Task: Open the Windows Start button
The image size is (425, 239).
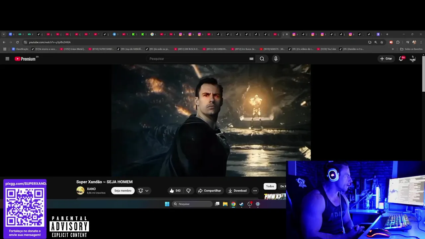Action: tap(167, 204)
